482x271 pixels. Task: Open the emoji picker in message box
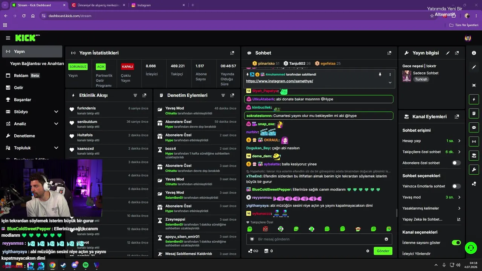[386, 239]
